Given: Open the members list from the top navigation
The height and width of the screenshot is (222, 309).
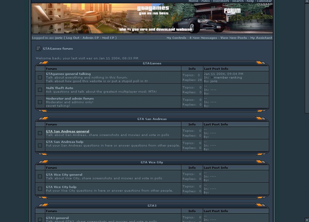Looking at the screenshot, I should [221, 1].
